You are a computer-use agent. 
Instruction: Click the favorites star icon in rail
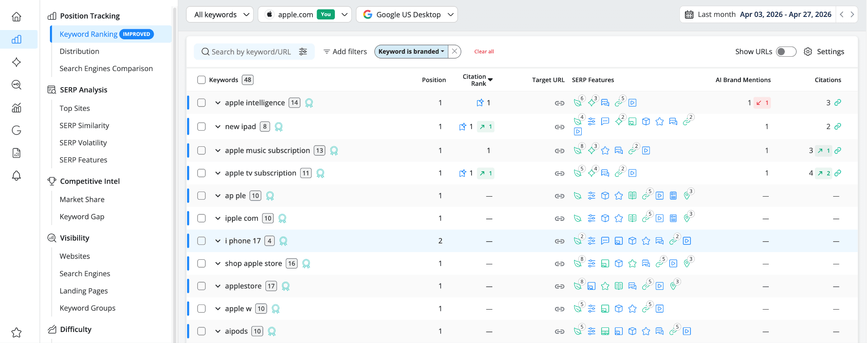click(x=17, y=332)
